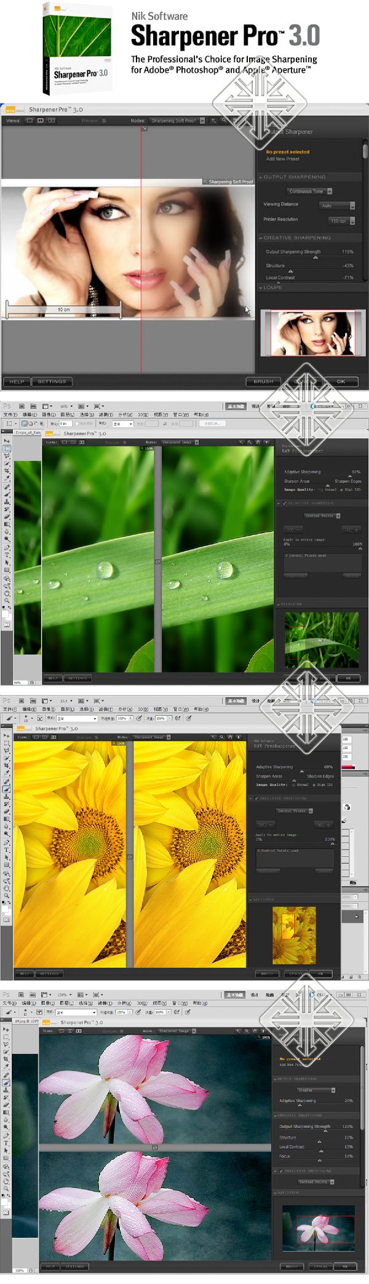The height and width of the screenshot is (1284, 369).
Task: Open Viewing Distance Auto dropdown
Action: (x=338, y=206)
